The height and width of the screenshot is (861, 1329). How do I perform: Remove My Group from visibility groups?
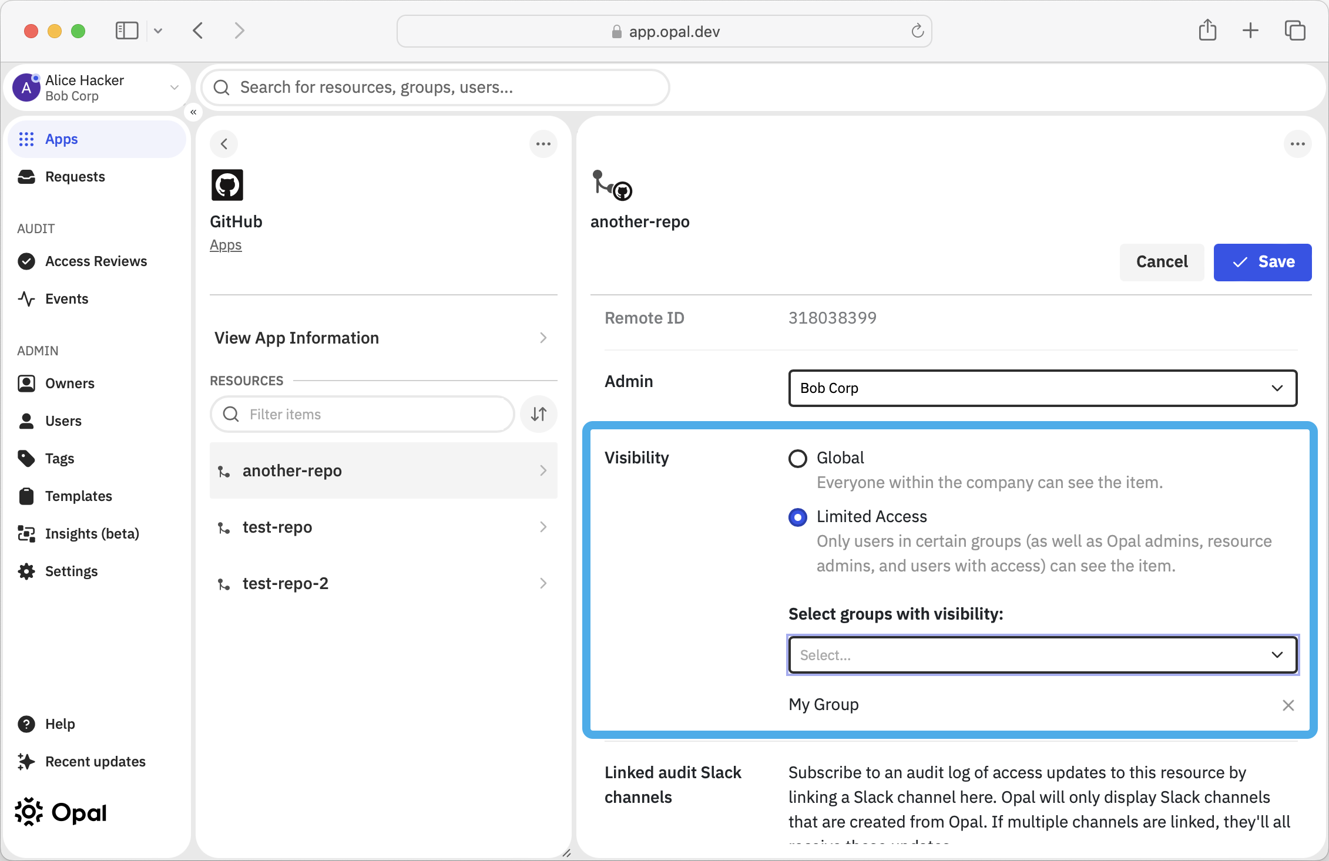[x=1288, y=705]
